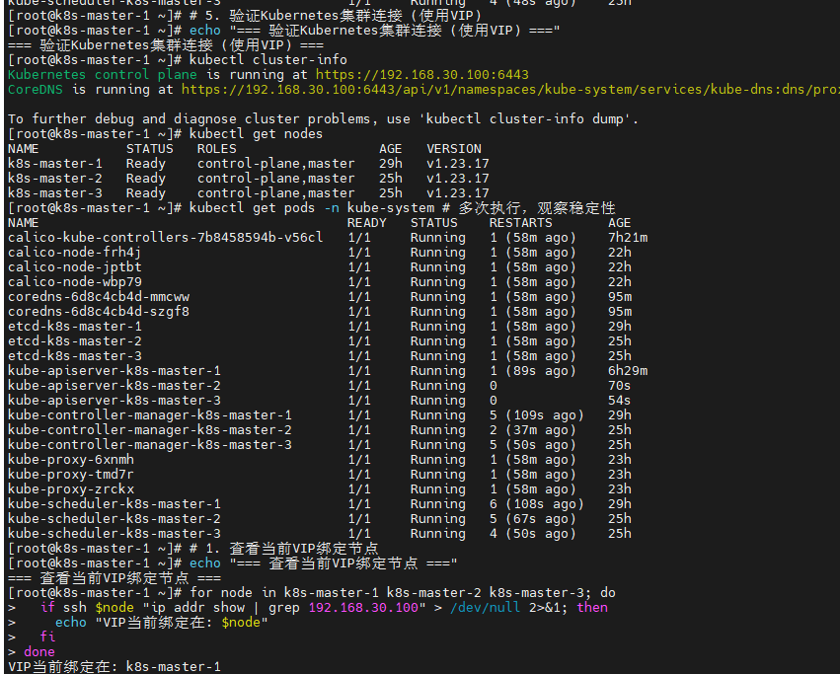The image size is (840, 674).
Task: Click IP 192.168.30.100 in grep command
Action: click(363, 608)
